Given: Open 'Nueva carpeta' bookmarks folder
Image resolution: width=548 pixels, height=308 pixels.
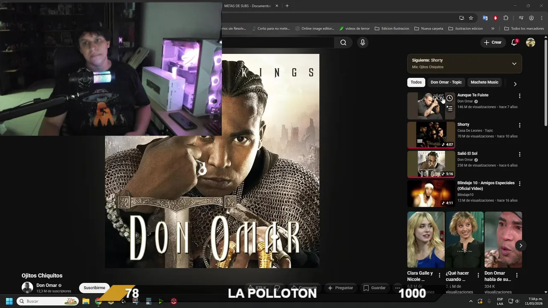Looking at the screenshot, I should [x=429, y=29].
